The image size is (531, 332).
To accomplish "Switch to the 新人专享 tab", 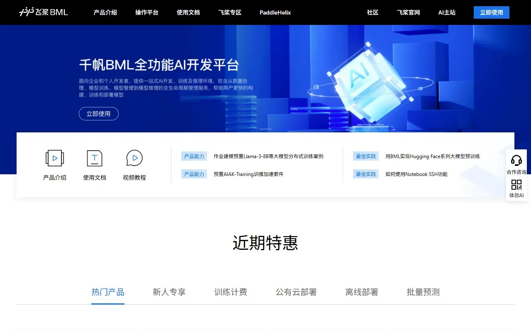I will pos(169,292).
